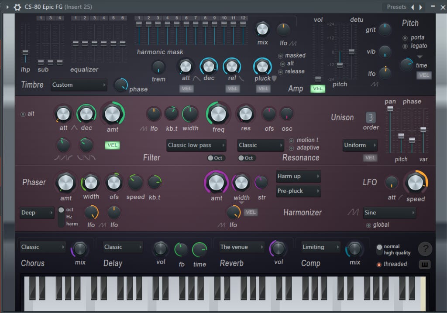Open the reverb The venue dropdown
Viewport: 447px width, 313px height.
[242, 247]
